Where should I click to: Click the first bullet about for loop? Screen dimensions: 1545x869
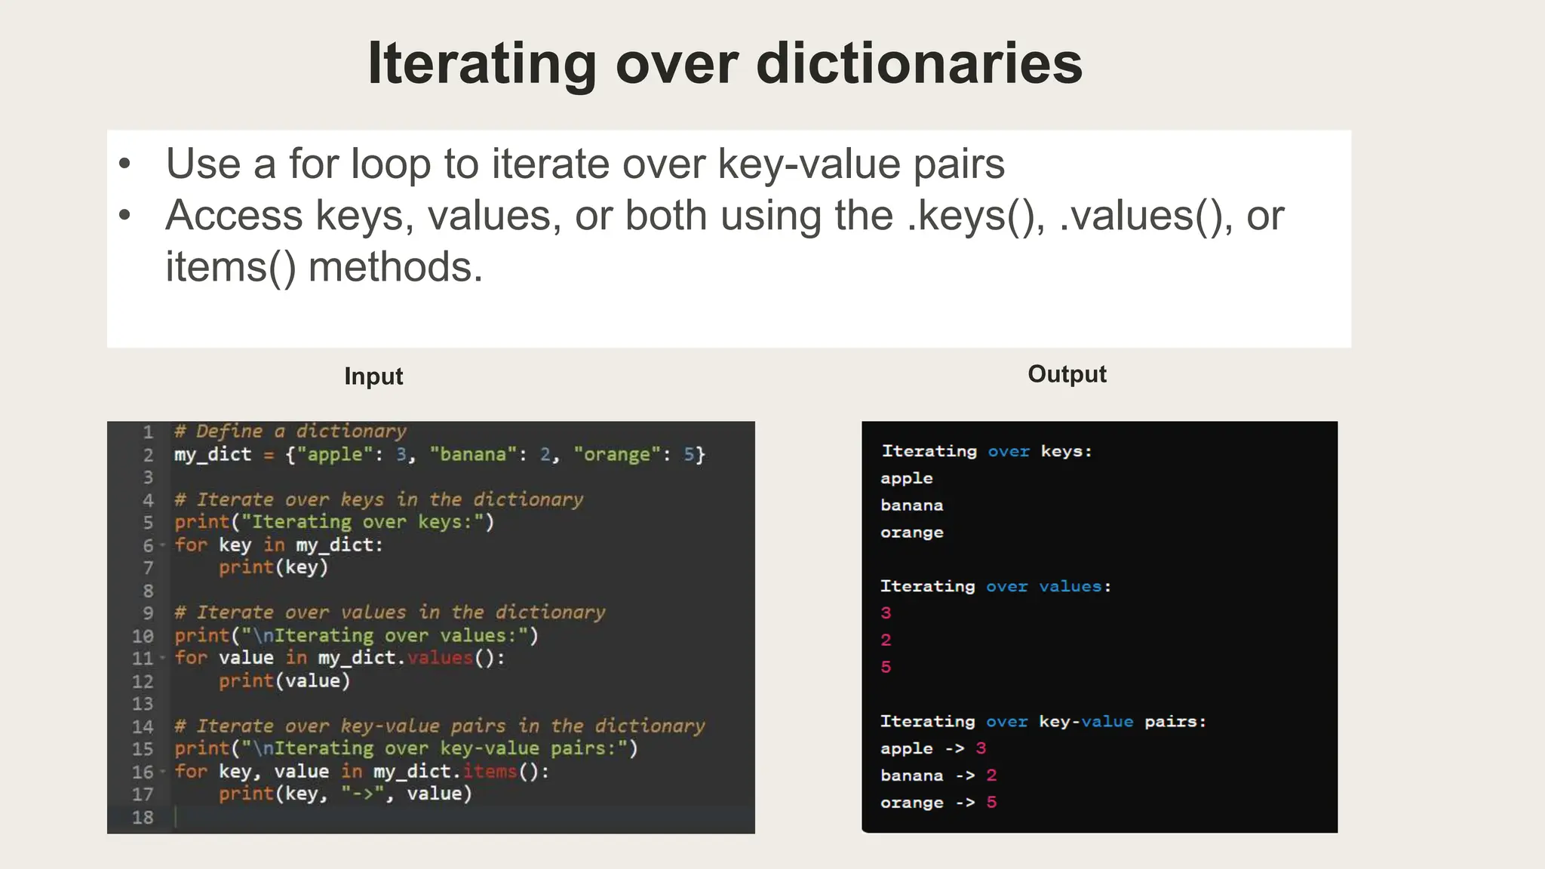tap(585, 164)
